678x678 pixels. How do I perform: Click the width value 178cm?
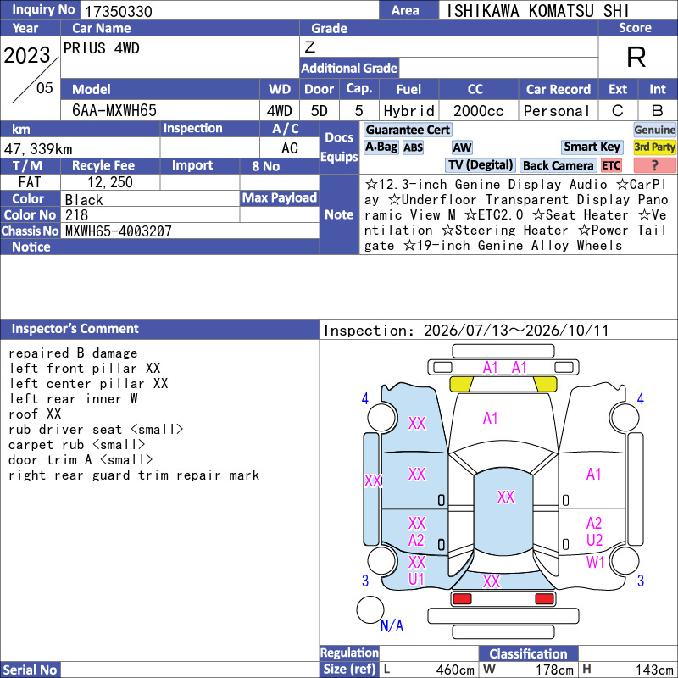(x=554, y=670)
